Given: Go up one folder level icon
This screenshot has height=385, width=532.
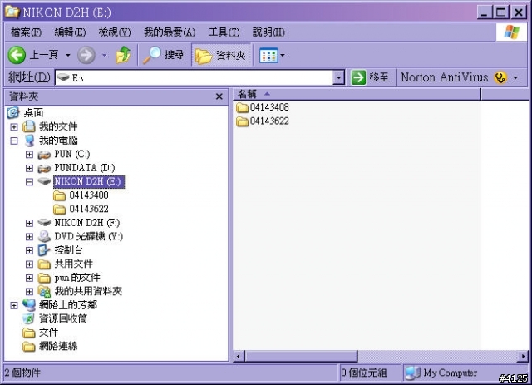Looking at the screenshot, I should [x=124, y=55].
